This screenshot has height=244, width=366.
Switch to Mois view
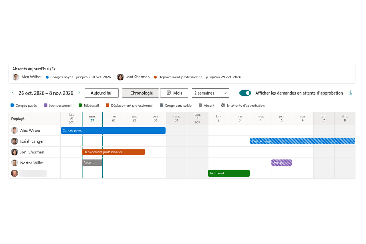pyautogui.click(x=174, y=93)
